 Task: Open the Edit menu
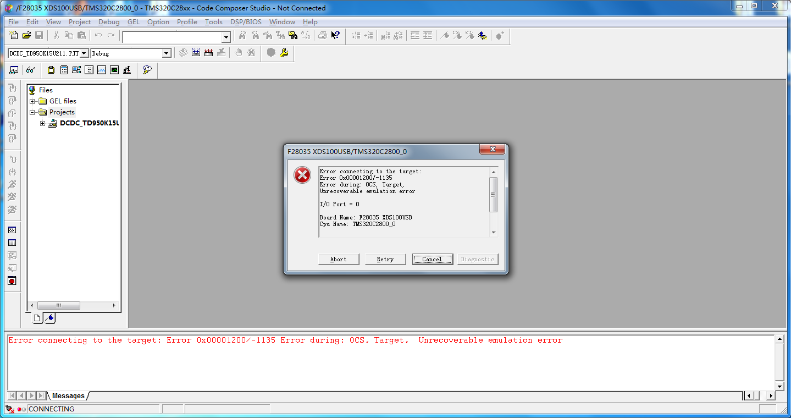(32, 22)
